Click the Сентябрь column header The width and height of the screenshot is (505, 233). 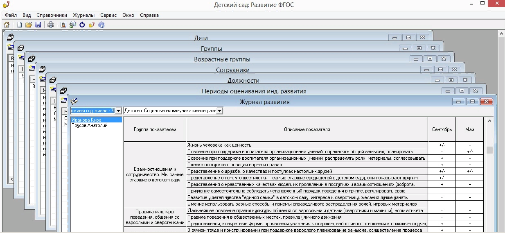[x=442, y=129]
